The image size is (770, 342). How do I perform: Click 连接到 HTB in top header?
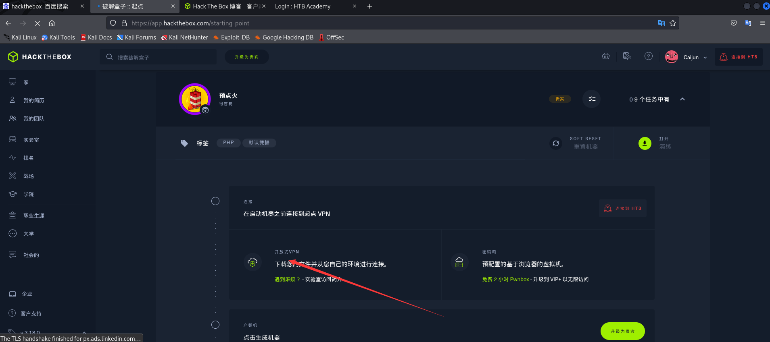[x=739, y=57]
